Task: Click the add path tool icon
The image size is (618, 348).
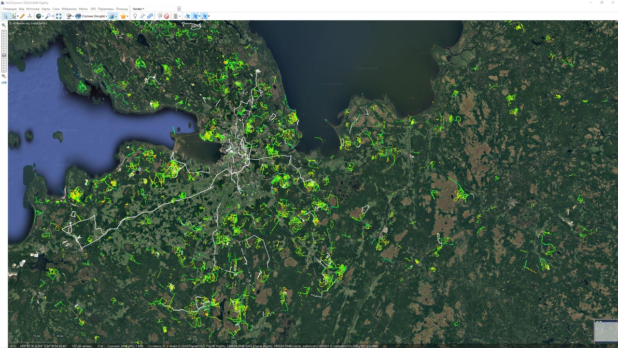Action: click(x=142, y=16)
